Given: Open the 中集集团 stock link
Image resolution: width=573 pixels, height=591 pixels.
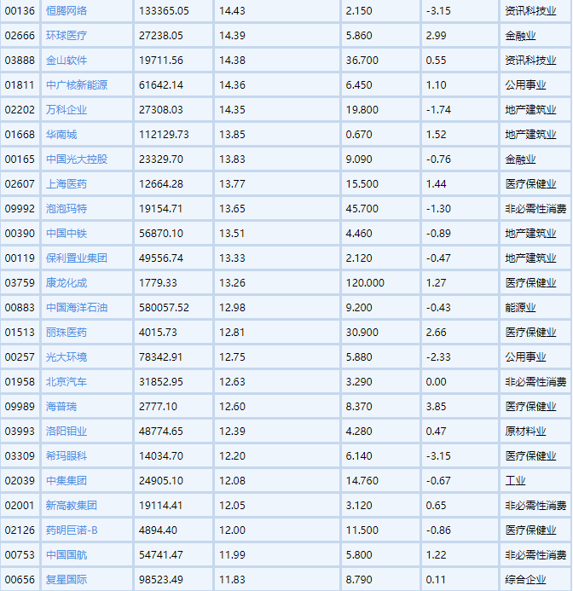Looking at the screenshot, I should tap(67, 481).
